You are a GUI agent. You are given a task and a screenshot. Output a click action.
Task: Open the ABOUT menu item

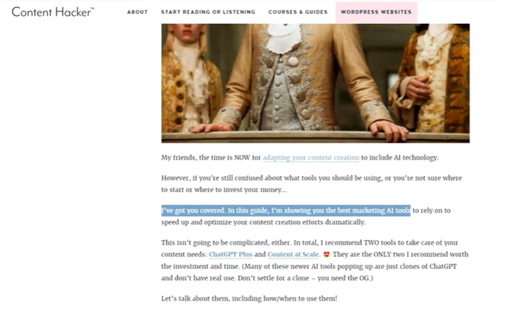[138, 12]
